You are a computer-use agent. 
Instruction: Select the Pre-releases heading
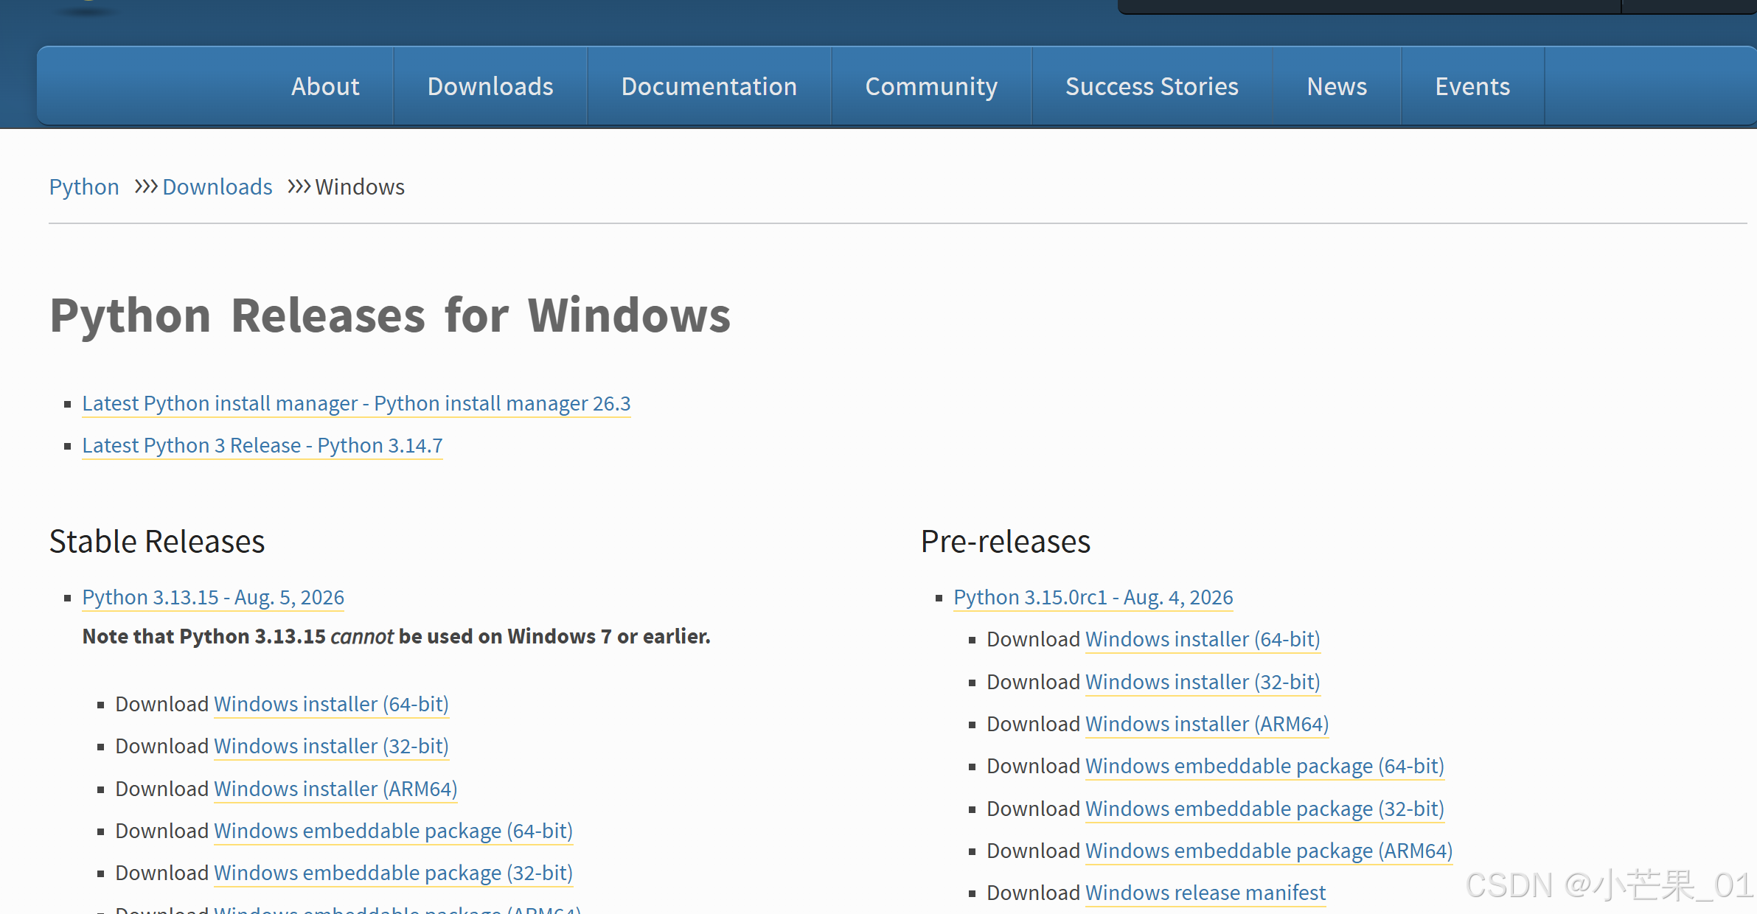[x=1006, y=542]
